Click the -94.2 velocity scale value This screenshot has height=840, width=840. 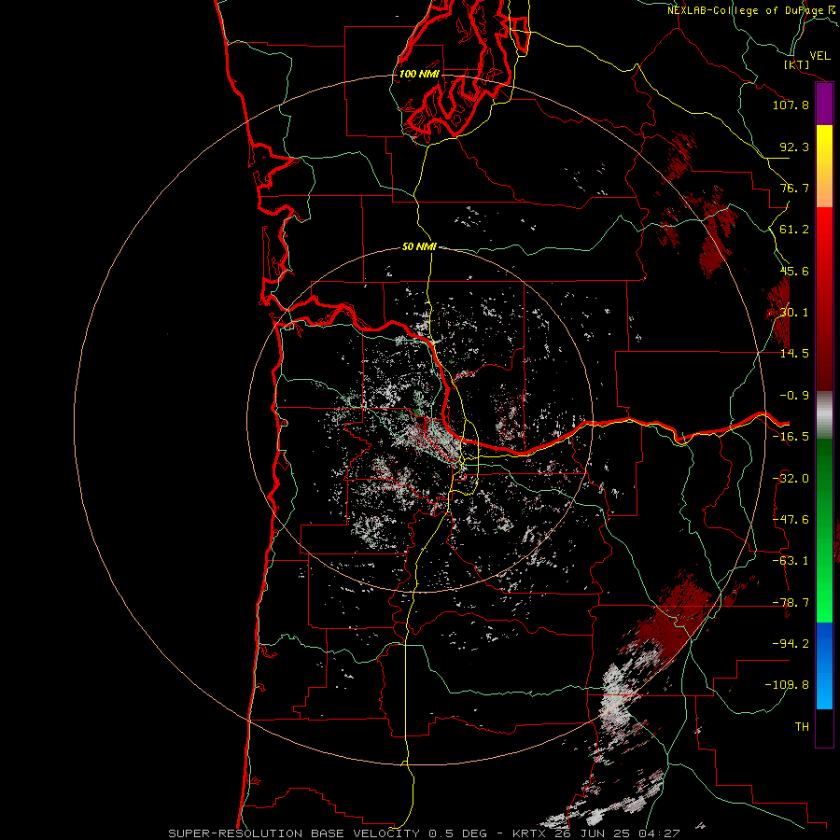click(x=791, y=643)
